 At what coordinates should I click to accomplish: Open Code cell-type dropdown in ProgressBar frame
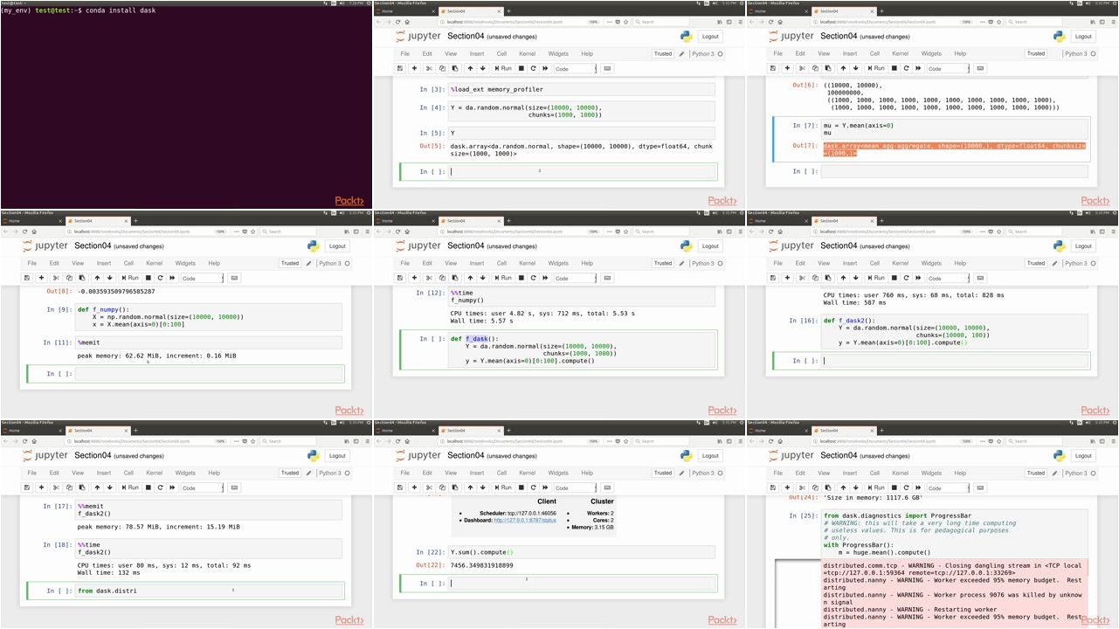[949, 487]
